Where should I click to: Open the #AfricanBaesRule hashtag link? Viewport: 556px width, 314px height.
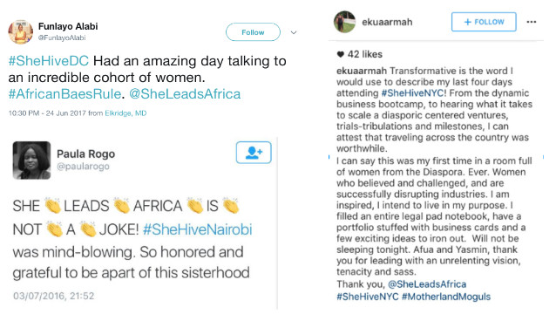pos(64,94)
